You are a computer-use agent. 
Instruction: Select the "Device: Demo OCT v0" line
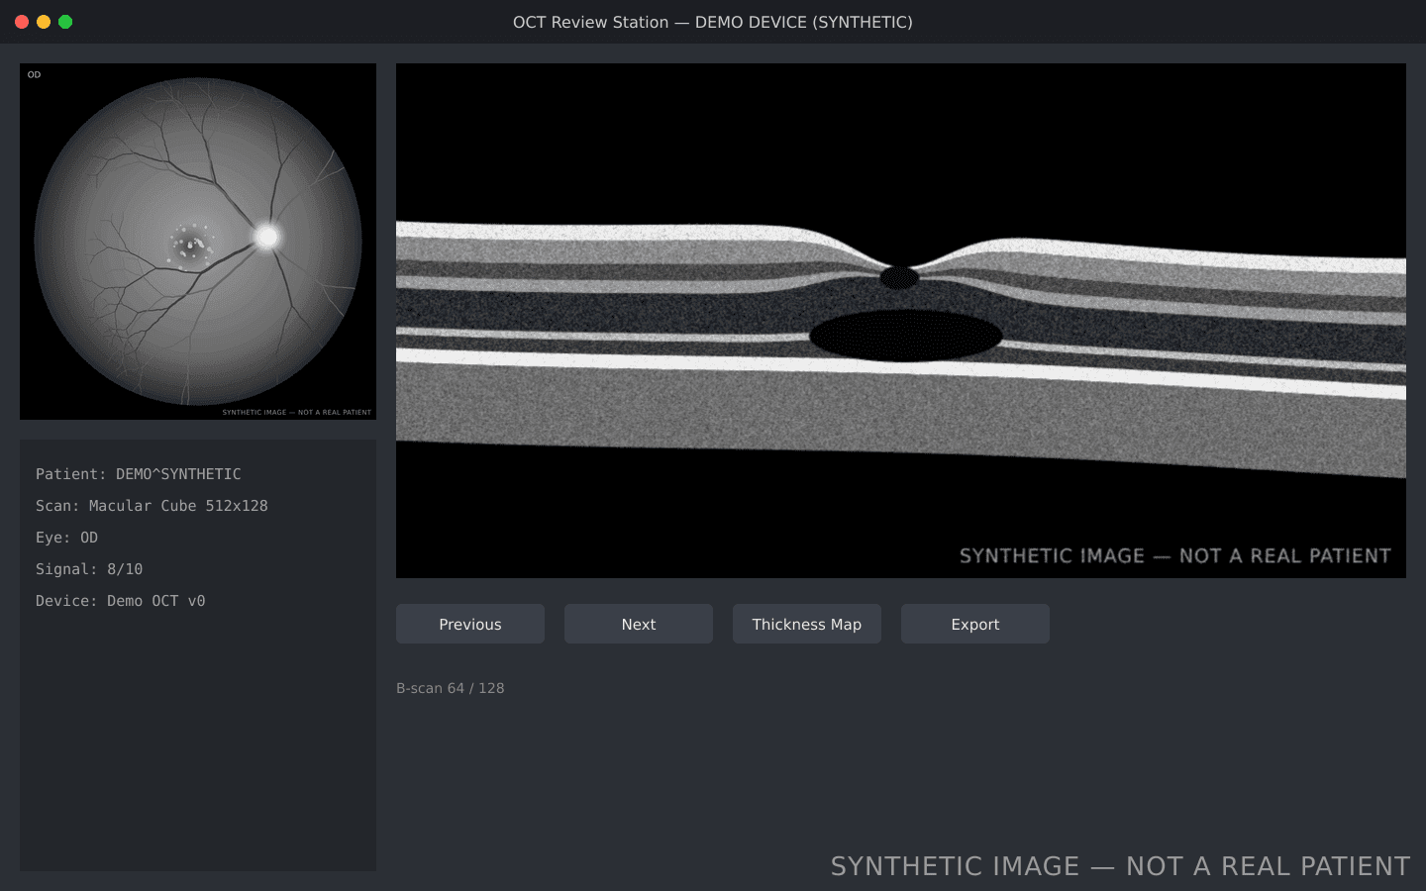click(121, 601)
